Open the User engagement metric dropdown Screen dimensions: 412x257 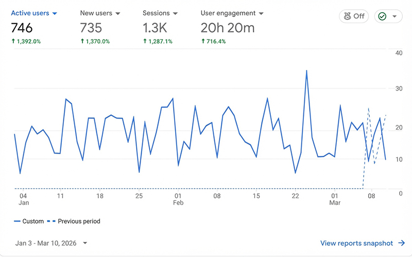pyautogui.click(x=261, y=13)
